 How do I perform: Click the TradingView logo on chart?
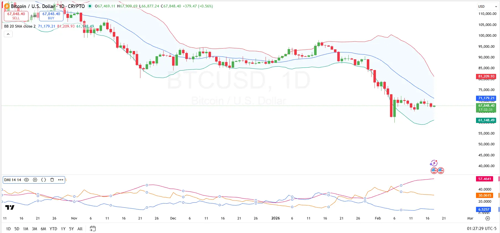[10, 208]
